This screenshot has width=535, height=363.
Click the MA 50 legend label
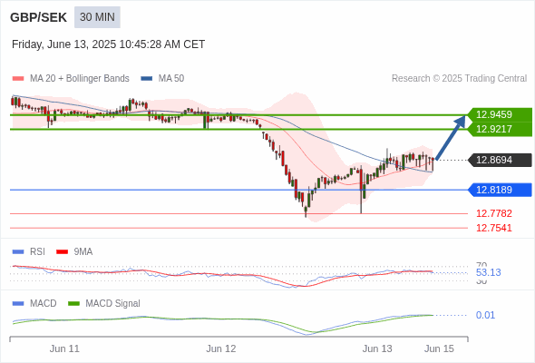171,79
